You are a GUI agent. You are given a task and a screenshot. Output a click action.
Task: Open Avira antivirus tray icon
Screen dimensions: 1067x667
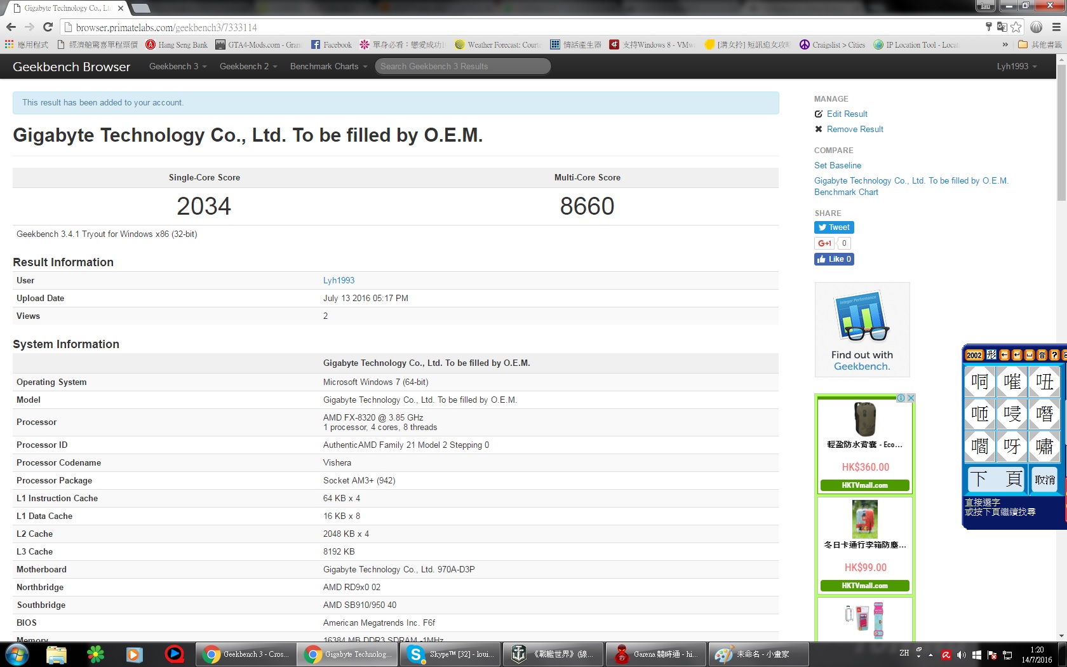(x=946, y=655)
